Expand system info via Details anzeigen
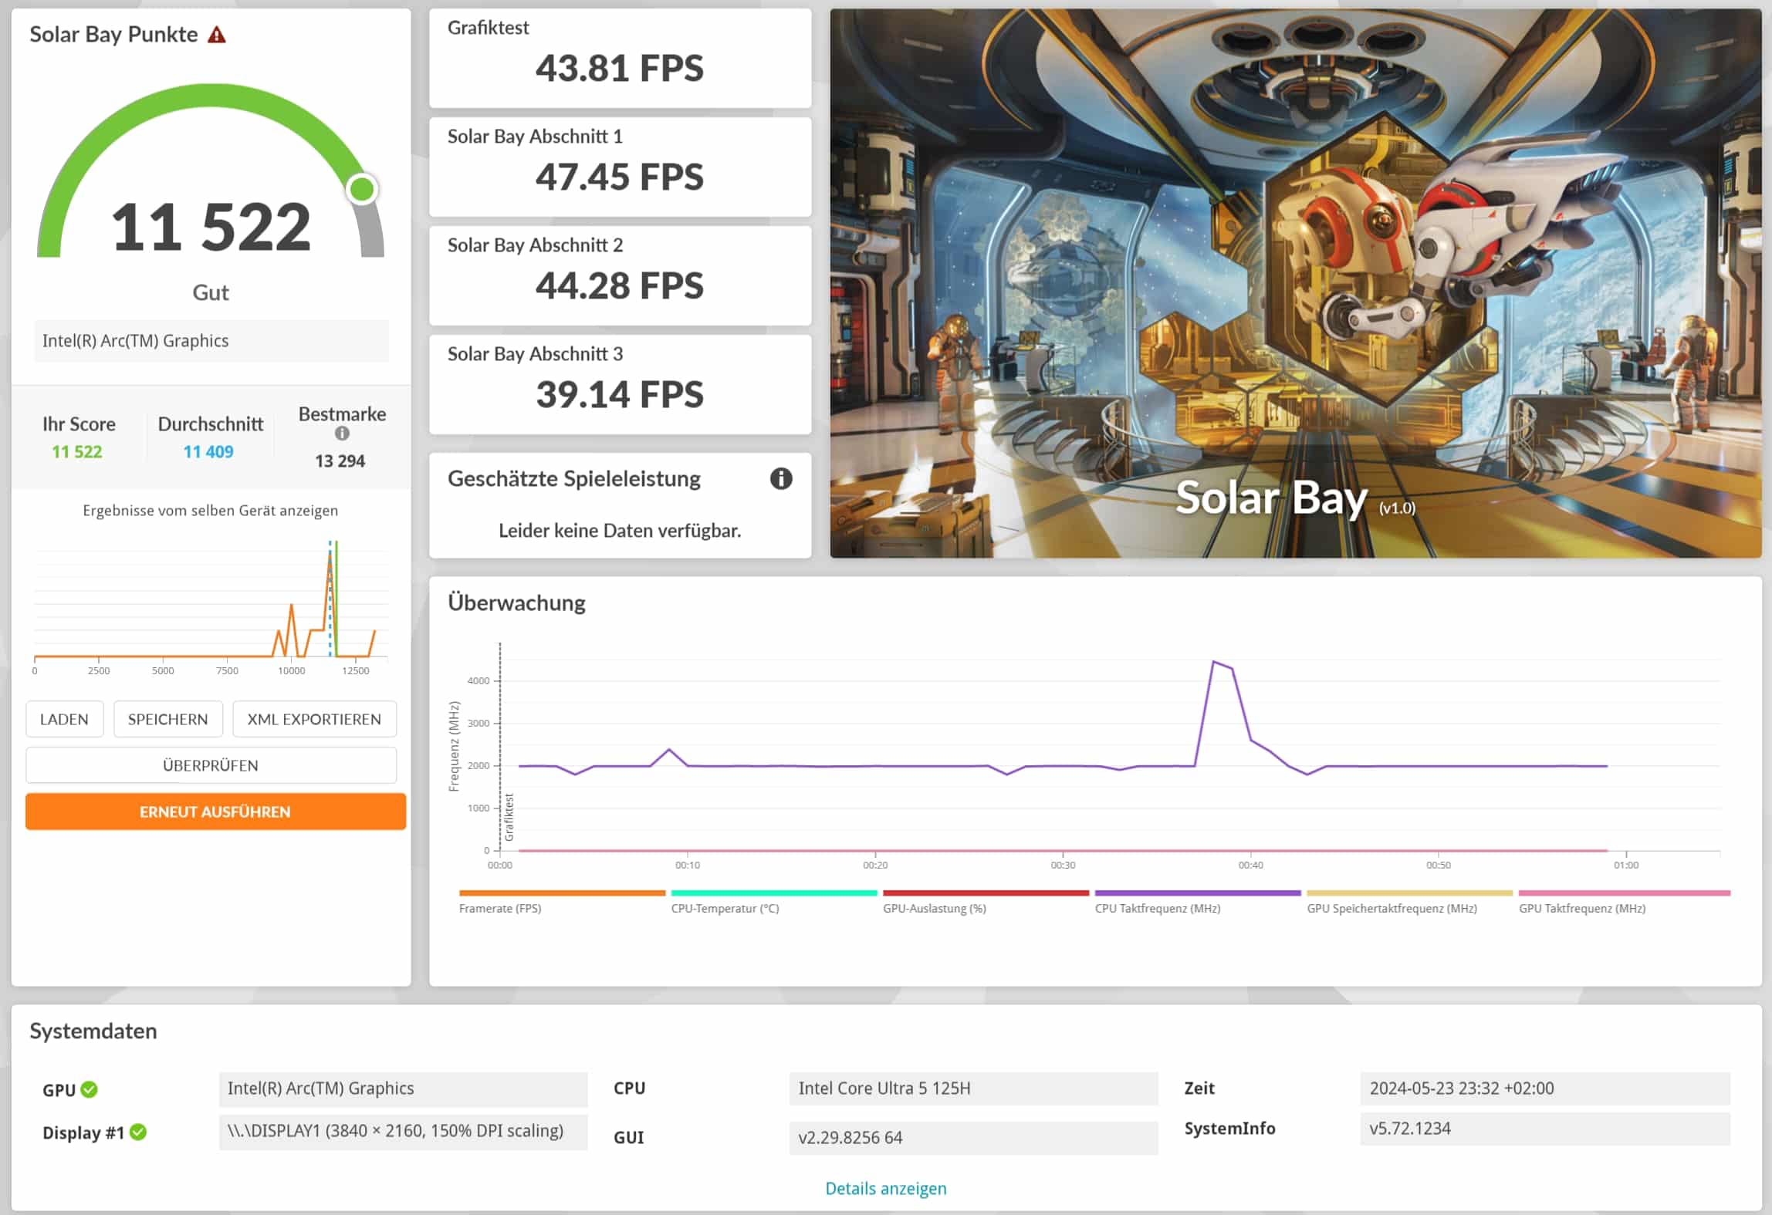 (885, 1188)
